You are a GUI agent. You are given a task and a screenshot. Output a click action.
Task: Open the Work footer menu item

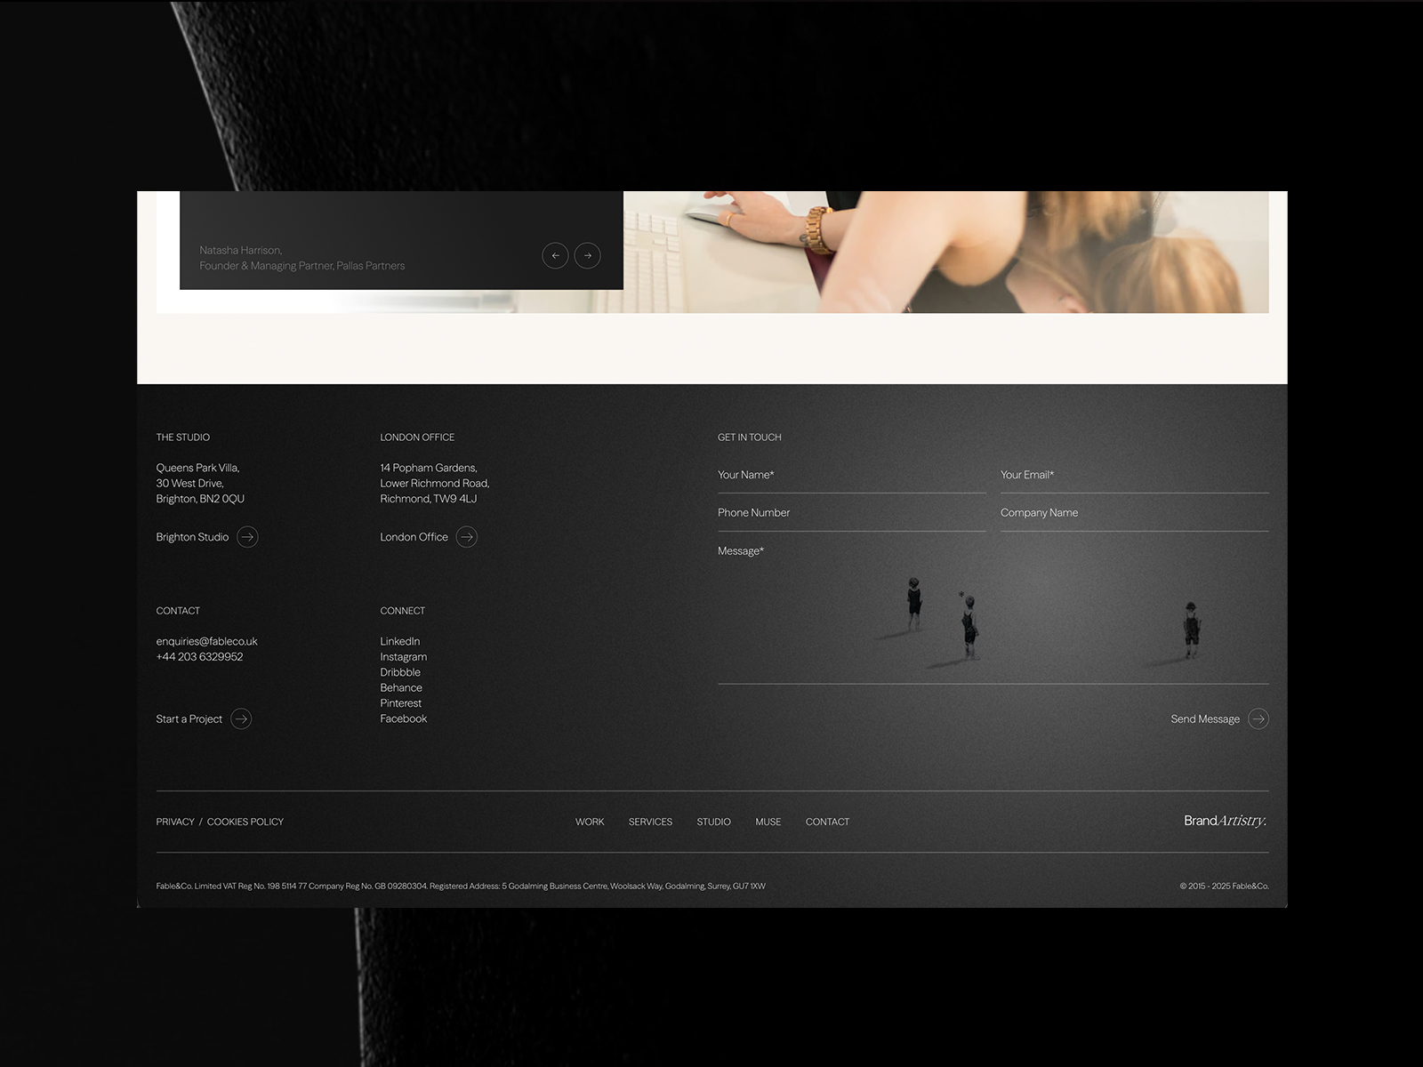[x=590, y=822]
